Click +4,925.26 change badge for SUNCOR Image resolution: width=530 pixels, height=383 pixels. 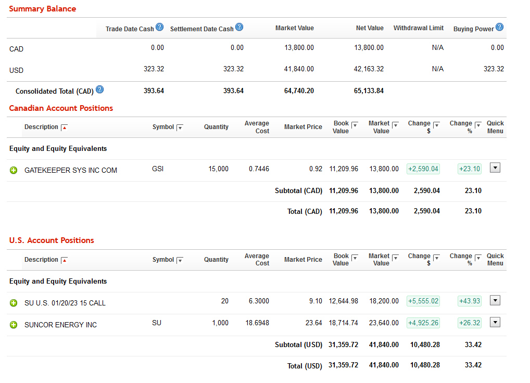(423, 323)
